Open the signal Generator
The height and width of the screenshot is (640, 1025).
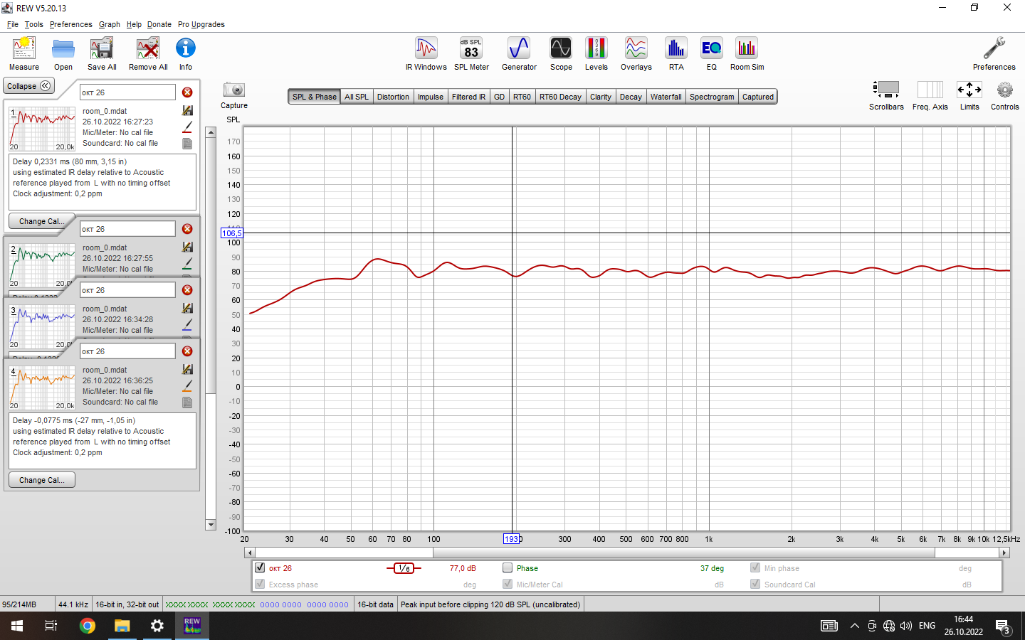pos(519,54)
